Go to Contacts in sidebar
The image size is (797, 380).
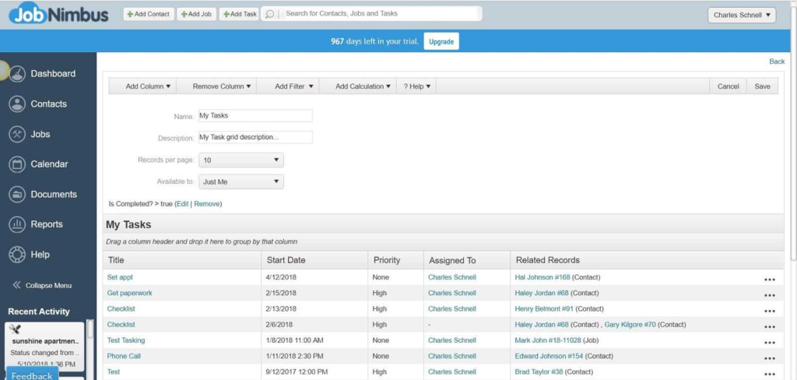[x=38, y=104]
